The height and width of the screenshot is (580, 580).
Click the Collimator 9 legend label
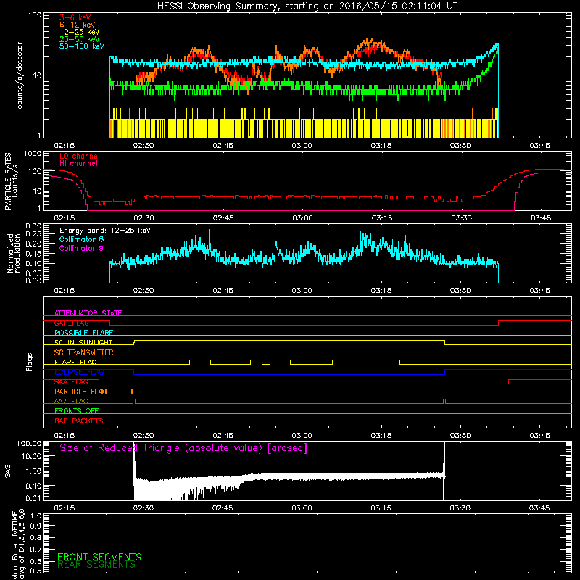pos(81,248)
